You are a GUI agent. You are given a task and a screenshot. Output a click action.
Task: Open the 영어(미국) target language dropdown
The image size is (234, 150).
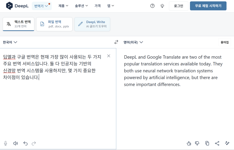click(x=133, y=42)
